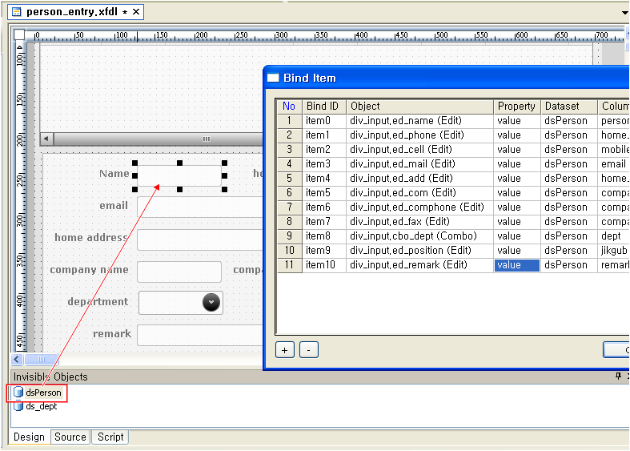
Task: Sort by the Bind ID column header
Action: [x=323, y=107]
